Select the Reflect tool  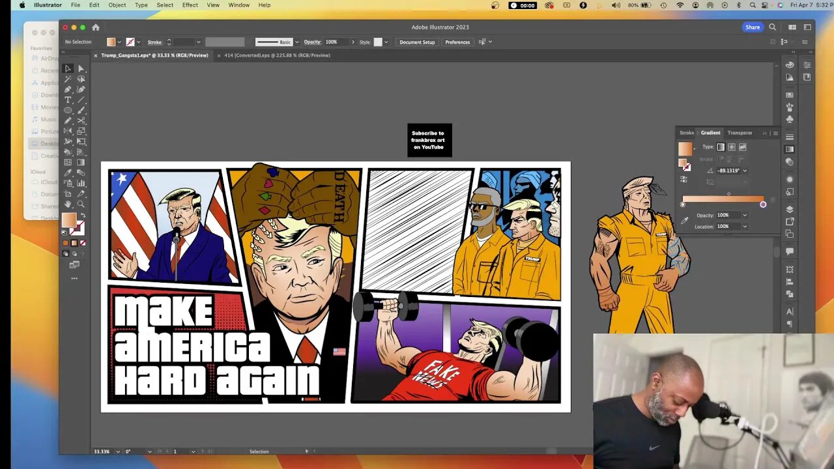pyautogui.click(x=68, y=131)
